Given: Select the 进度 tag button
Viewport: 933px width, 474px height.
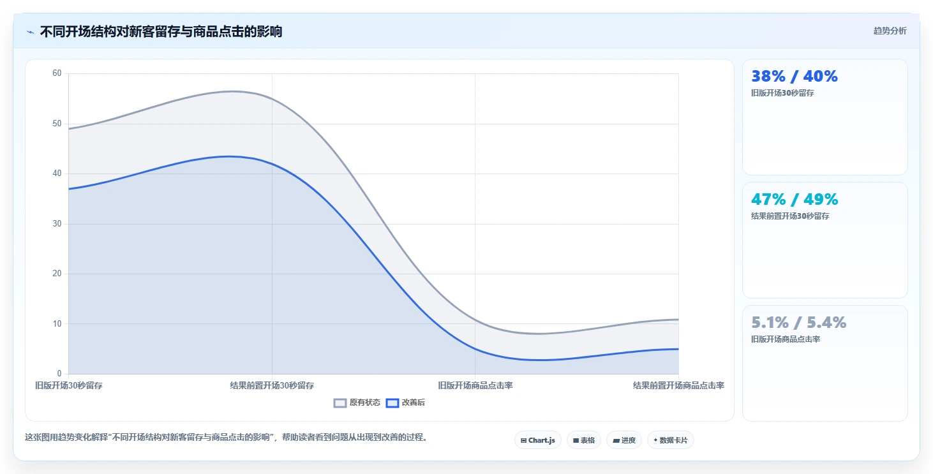Looking at the screenshot, I should click(624, 440).
